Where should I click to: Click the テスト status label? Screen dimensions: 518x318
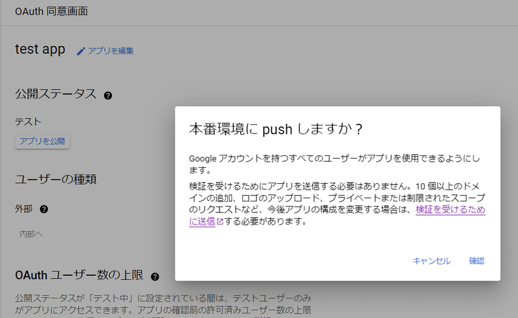28,121
